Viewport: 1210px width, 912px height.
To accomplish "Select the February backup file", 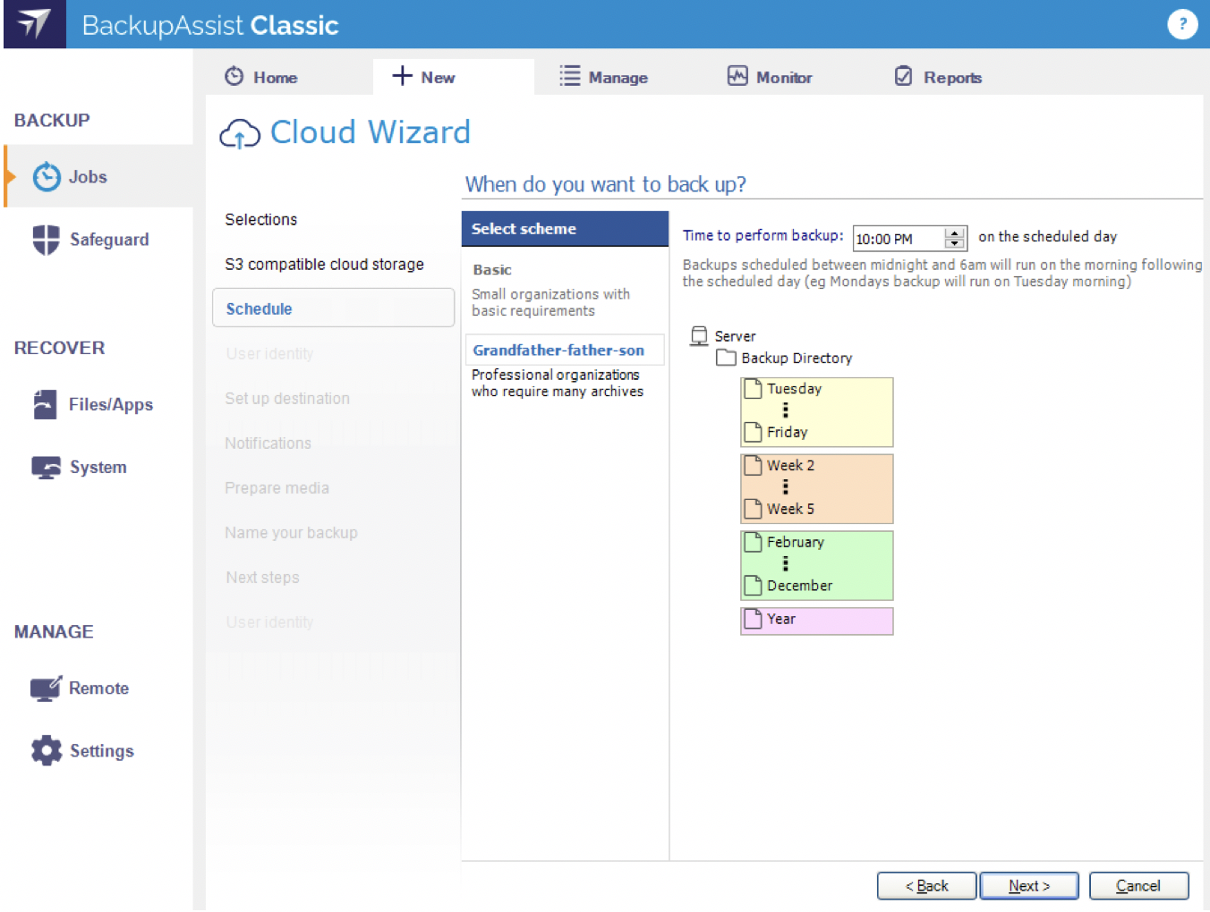I will pos(785,542).
